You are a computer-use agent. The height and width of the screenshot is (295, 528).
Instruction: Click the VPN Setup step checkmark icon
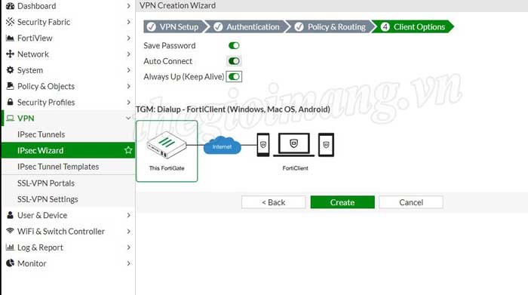pyautogui.click(x=151, y=26)
